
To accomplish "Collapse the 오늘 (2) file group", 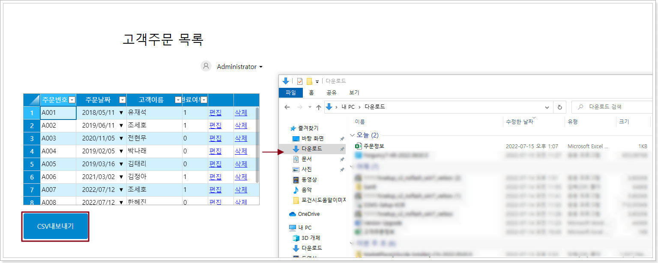I will click(353, 135).
